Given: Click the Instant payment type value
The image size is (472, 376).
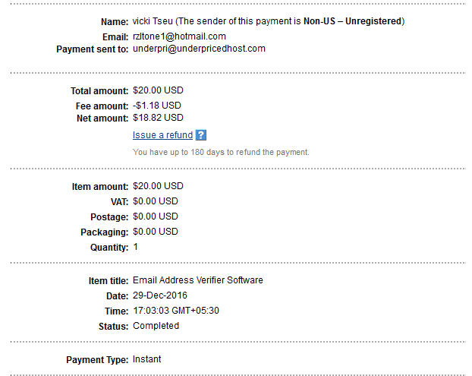Looking at the screenshot, I should coord(147,359).
